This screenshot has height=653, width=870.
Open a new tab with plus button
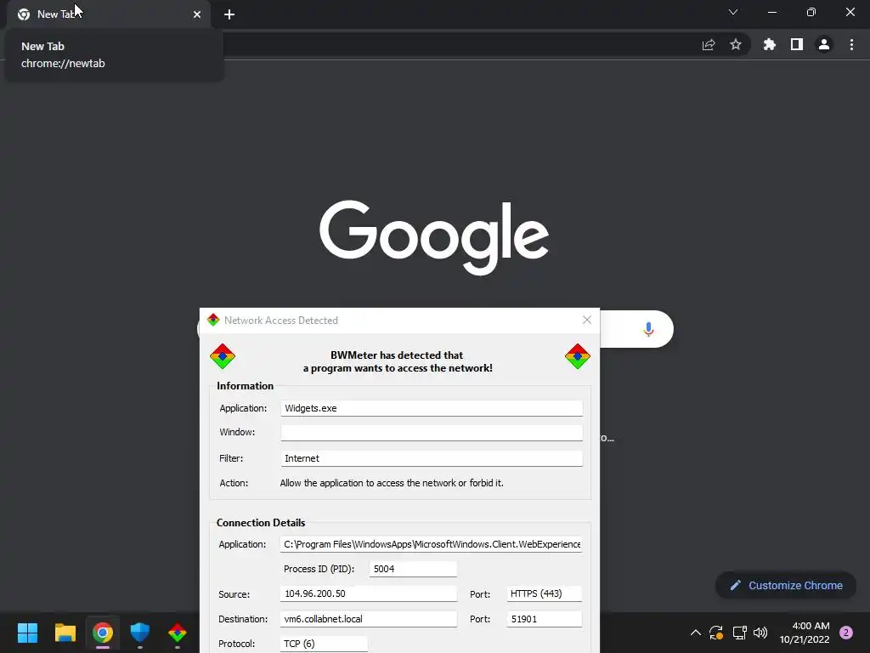229,14
